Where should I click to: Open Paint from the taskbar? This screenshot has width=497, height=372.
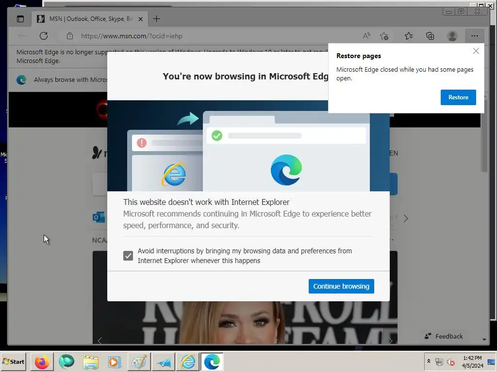tap(139, 361)
